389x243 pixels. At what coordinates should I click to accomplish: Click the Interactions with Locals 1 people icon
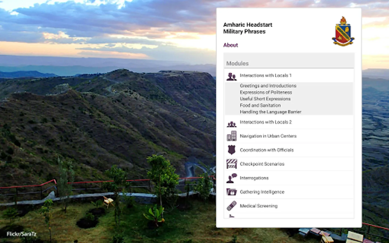pyautogui.click(x=231, y=77)
